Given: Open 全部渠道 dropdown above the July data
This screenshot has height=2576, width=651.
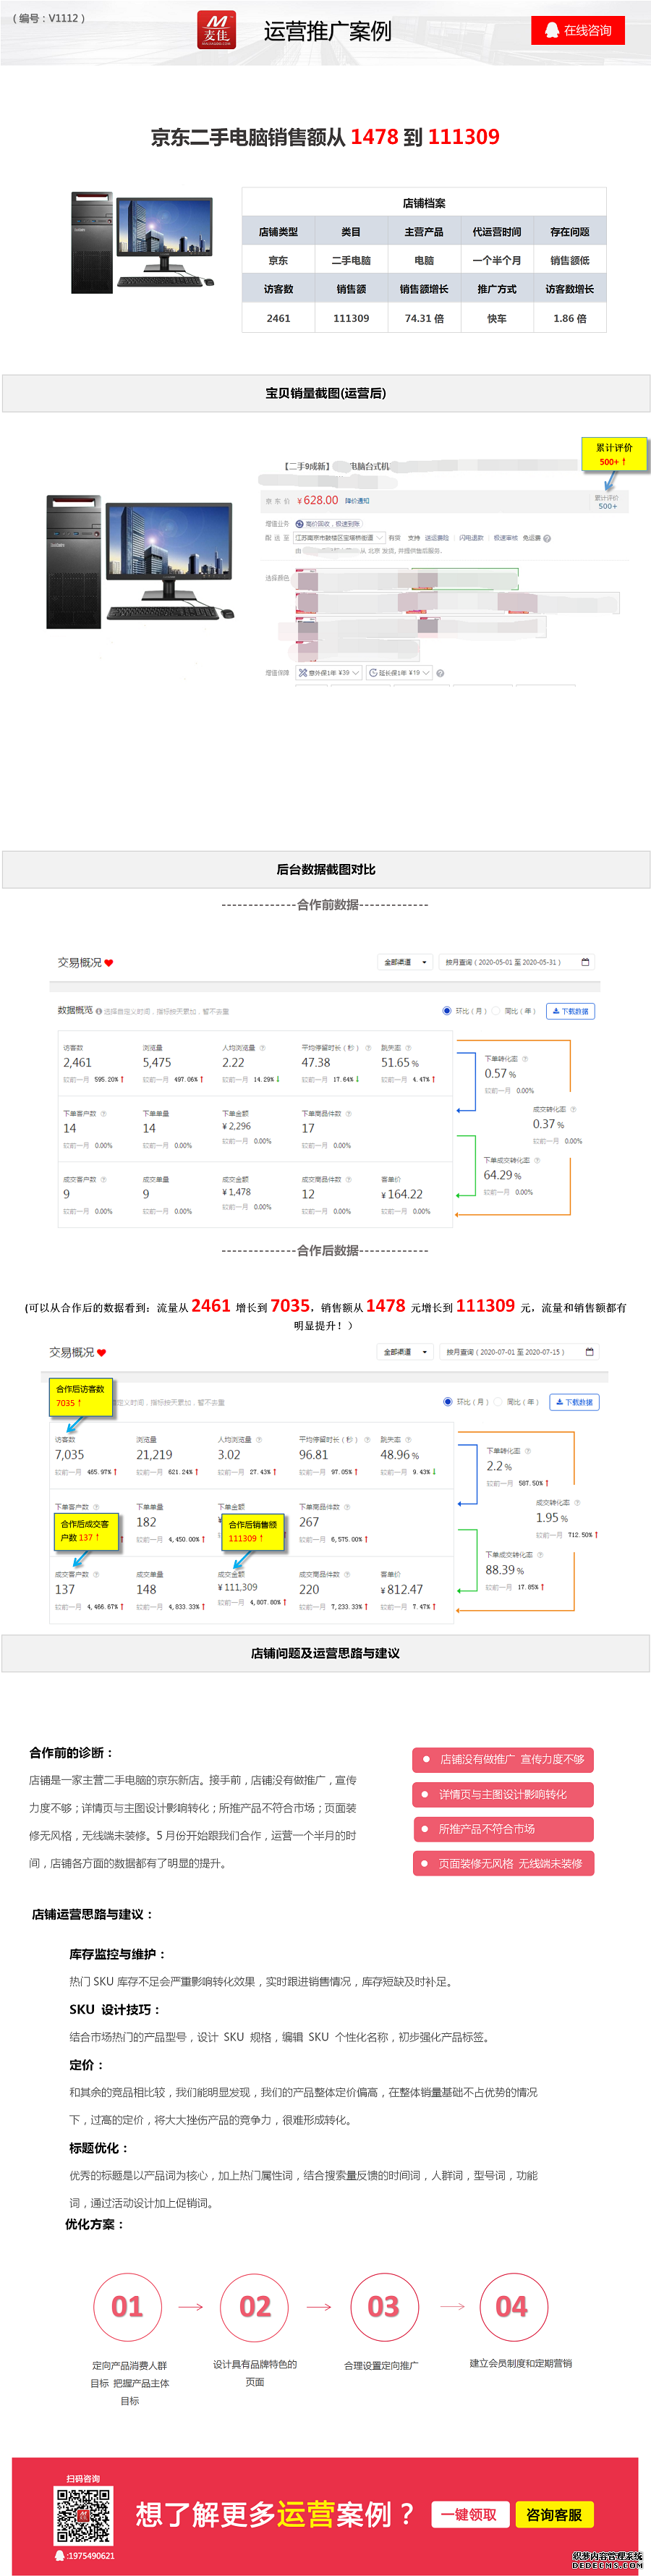Looking at the screenshot, I should coord(405,1352).
